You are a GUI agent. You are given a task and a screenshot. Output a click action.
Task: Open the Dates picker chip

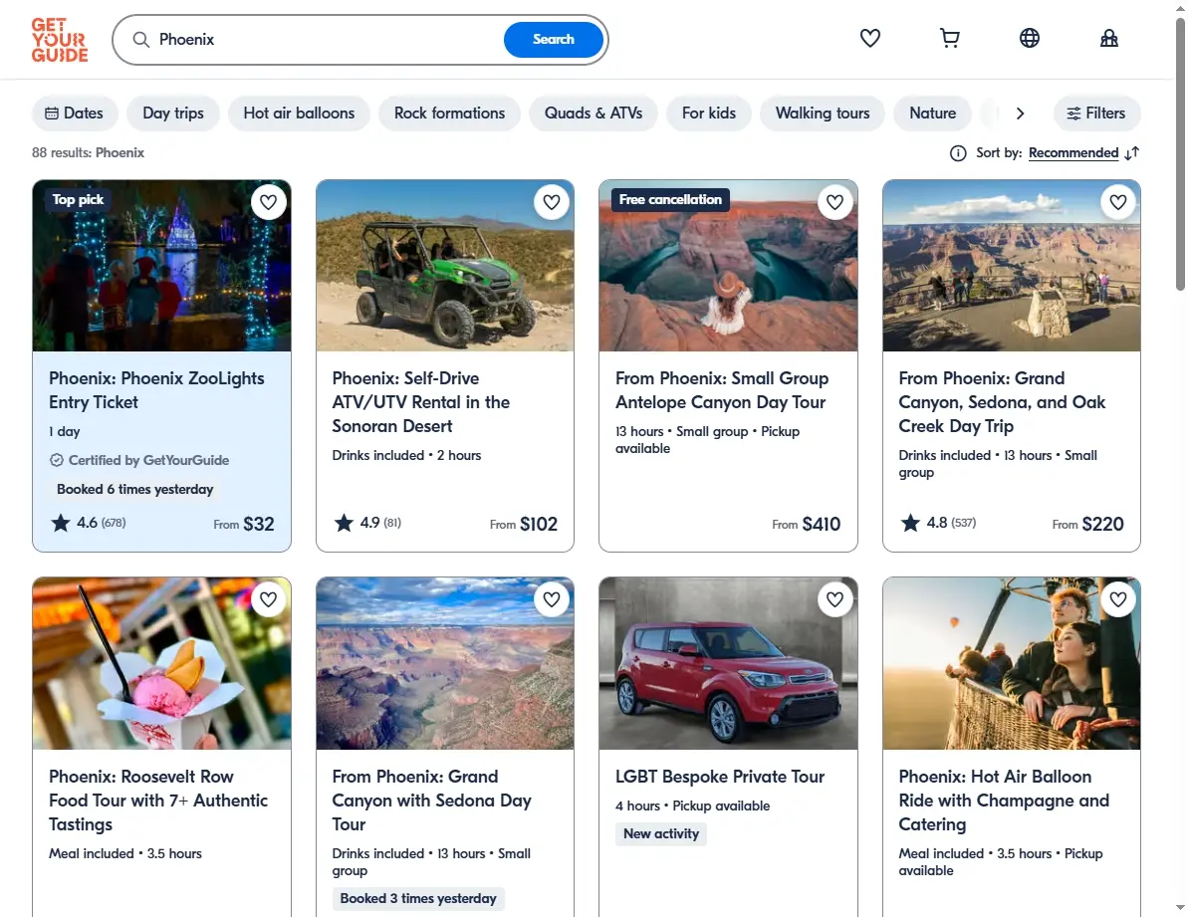point(75,114)
